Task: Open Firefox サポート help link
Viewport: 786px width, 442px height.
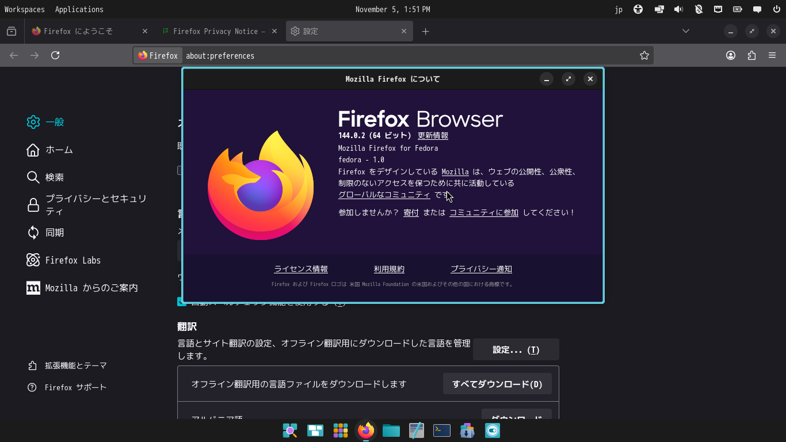Action: click(x=67, y=387)
